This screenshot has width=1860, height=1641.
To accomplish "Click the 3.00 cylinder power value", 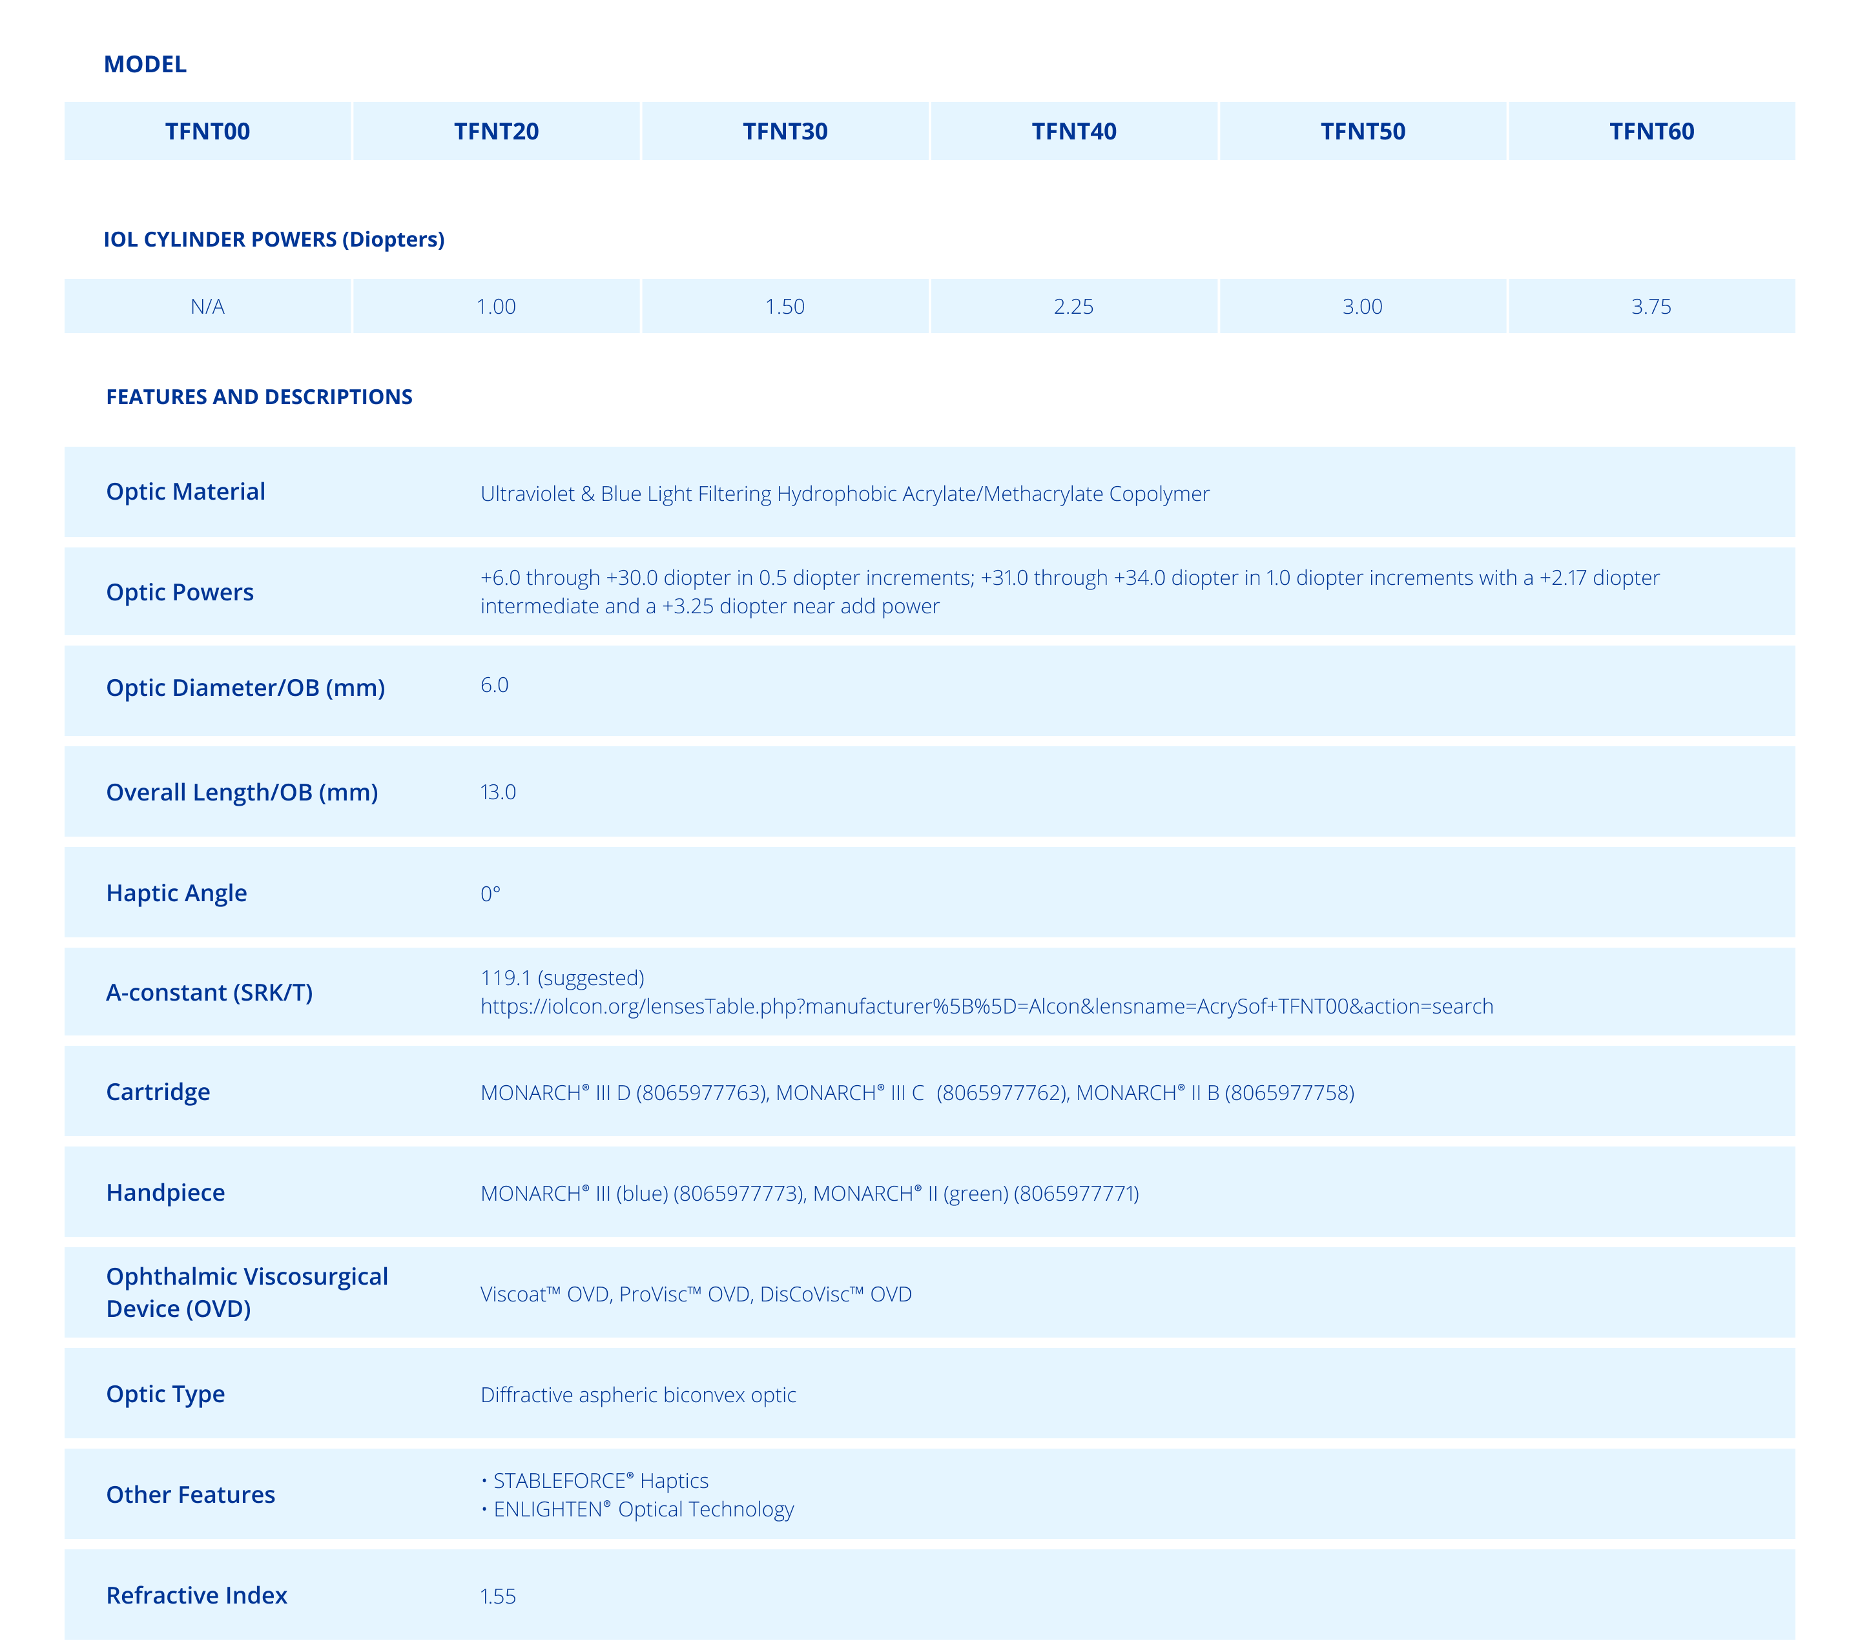I will pos(1363,307).
